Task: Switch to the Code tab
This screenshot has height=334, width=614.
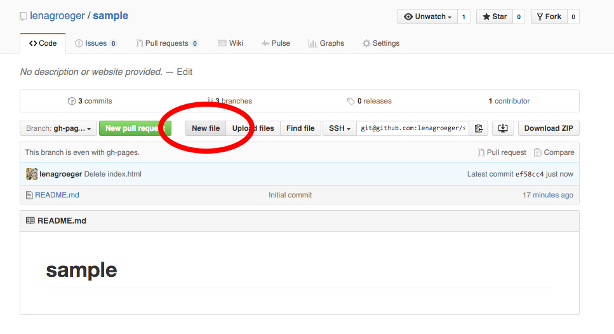Action: coord(43,43)
